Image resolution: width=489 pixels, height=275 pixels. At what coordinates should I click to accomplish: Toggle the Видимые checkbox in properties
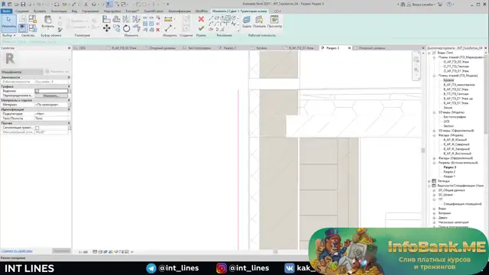click(x=37, y=91)
